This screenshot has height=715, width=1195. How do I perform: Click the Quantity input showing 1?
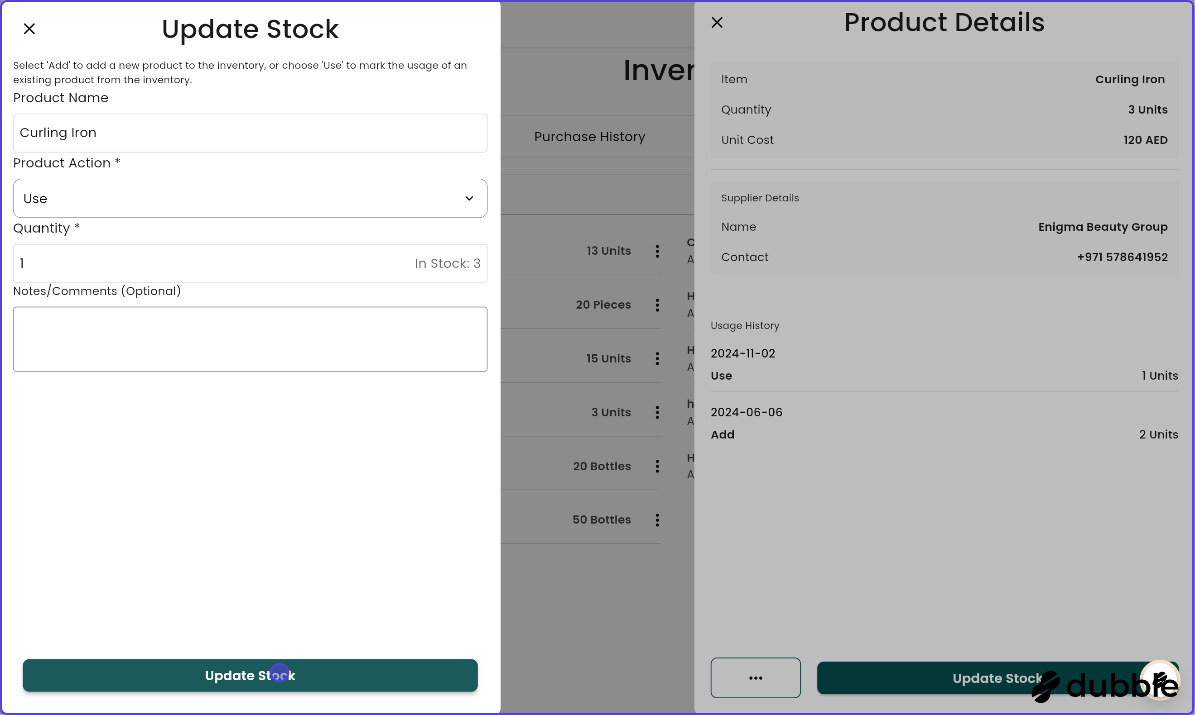(193, 263)
